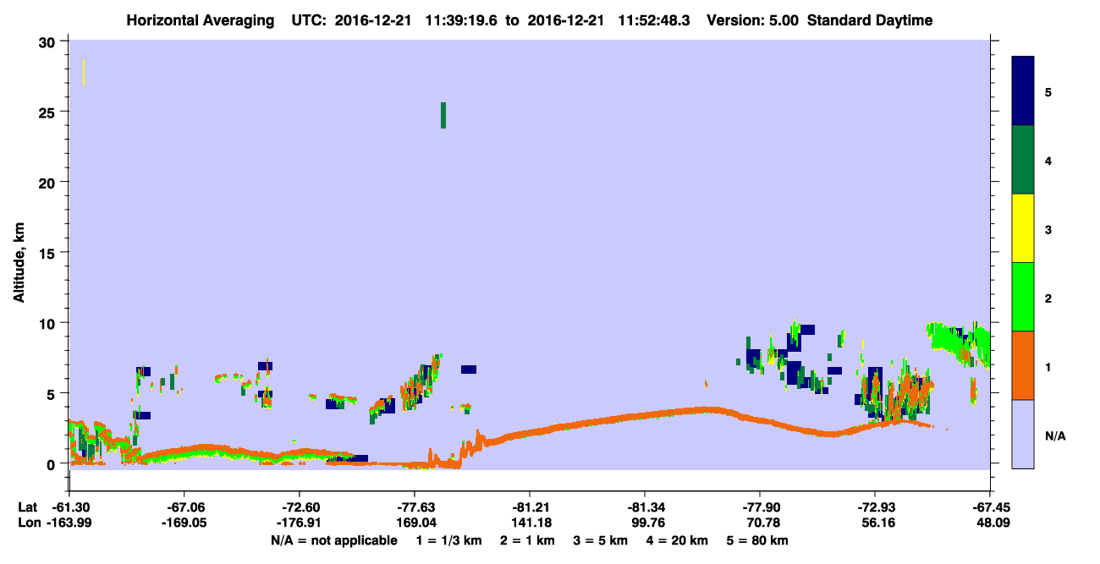Viewport: 1100px width, 564px height.
Task: Click the '4 = 20 km' legend text
Action: tap(678, 540)
